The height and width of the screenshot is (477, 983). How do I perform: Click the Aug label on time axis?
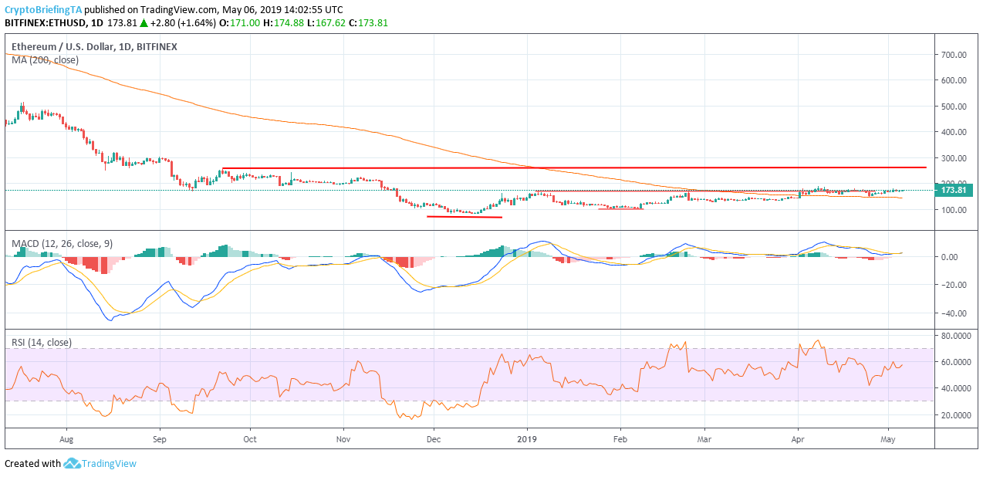66,439
